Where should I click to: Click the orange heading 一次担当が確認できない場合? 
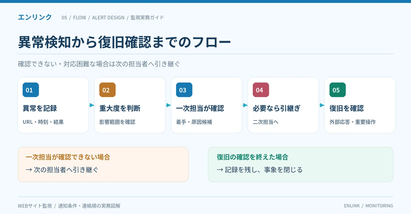tap(68, 157)
